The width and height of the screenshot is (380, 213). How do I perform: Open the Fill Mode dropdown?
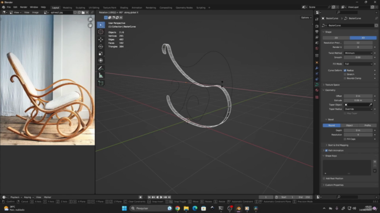pyautogui.click(x=358, y=64)
